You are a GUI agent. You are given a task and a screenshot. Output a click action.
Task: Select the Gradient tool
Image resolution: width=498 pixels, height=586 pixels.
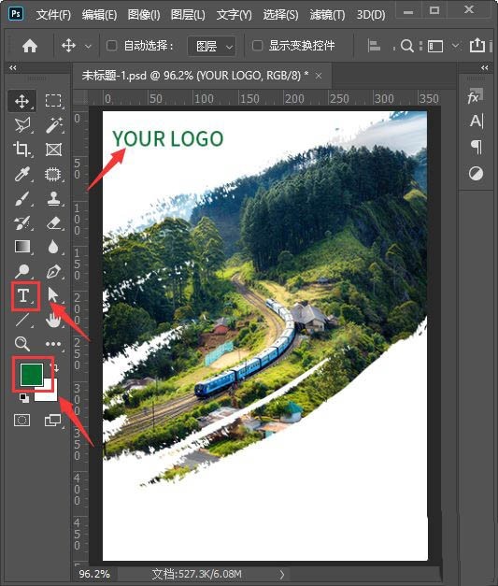point(22,247)
